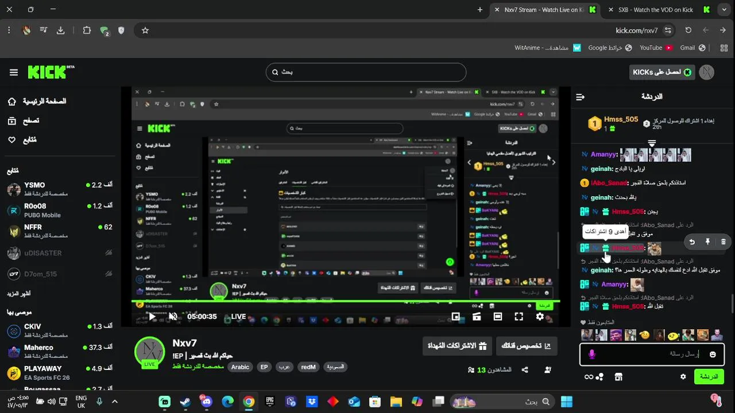Expand the gift leaderboard chevron

[x=652, y=143]
